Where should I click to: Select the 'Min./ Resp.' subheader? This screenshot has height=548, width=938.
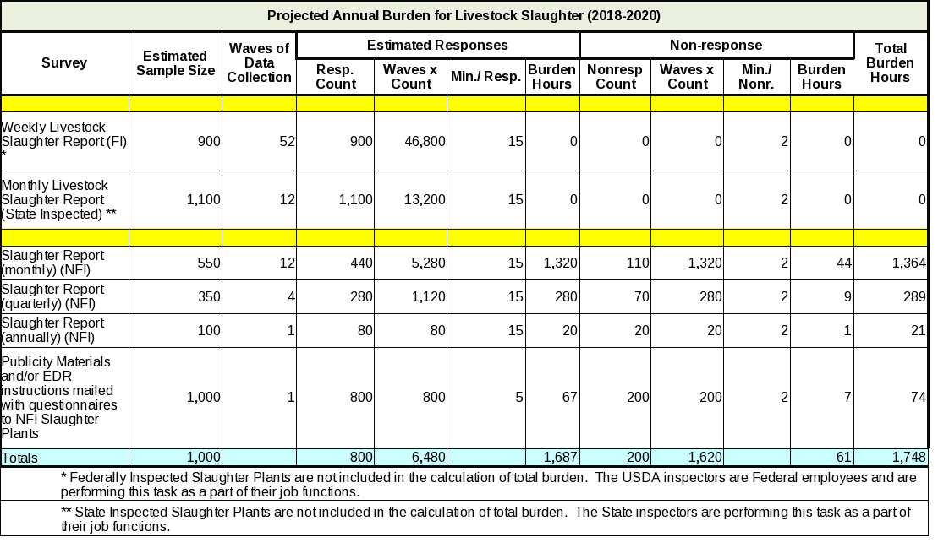485,77
